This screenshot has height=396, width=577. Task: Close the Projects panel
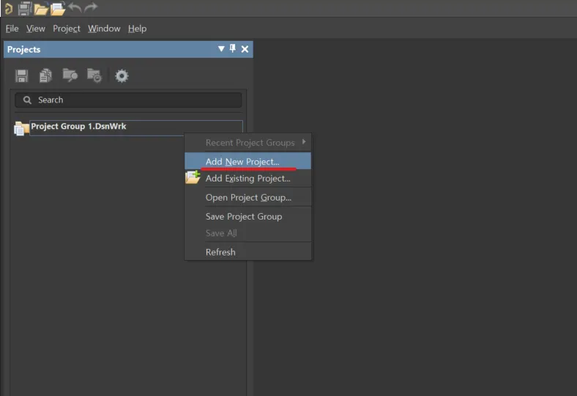245,49
